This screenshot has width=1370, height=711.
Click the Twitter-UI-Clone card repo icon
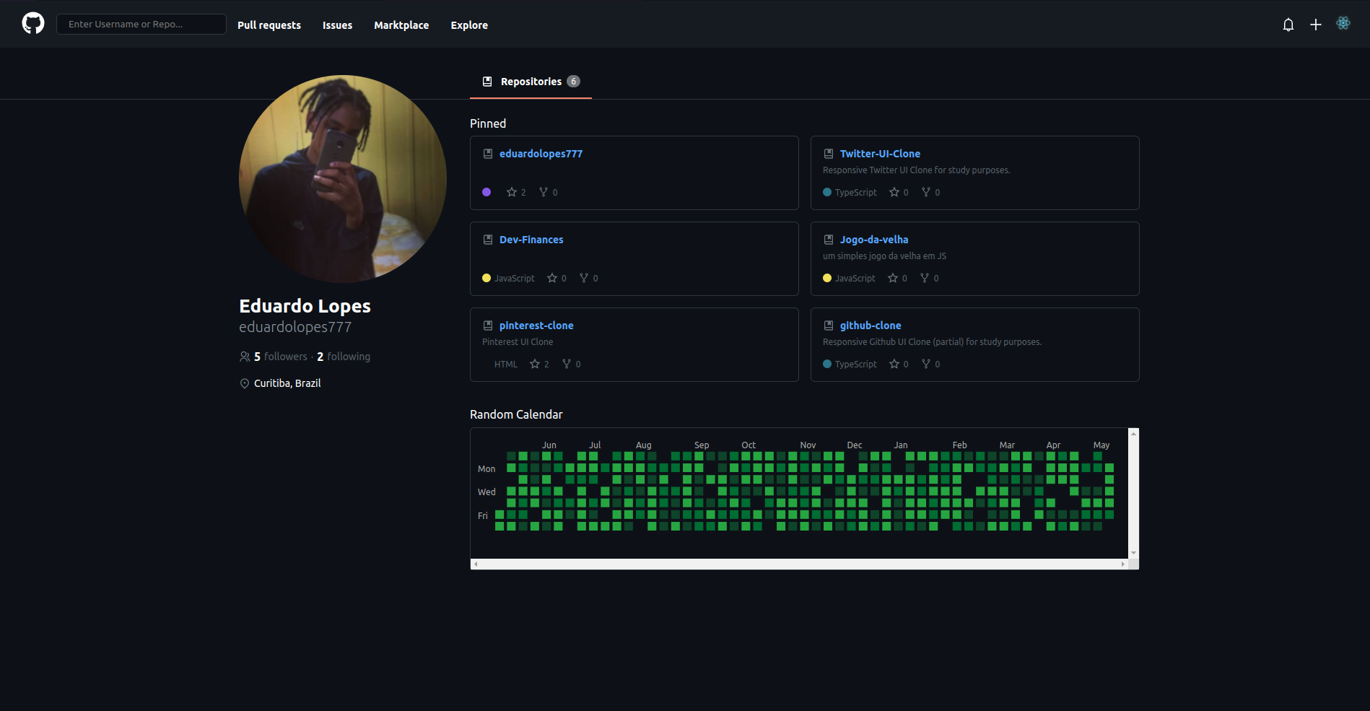point(829,154)
